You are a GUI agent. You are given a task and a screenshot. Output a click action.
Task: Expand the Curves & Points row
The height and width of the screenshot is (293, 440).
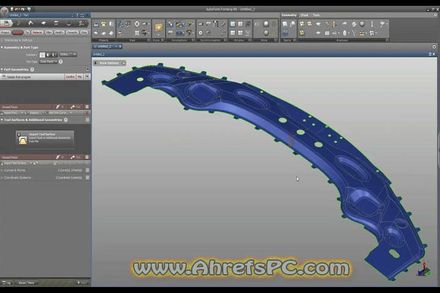coord(2,170)
